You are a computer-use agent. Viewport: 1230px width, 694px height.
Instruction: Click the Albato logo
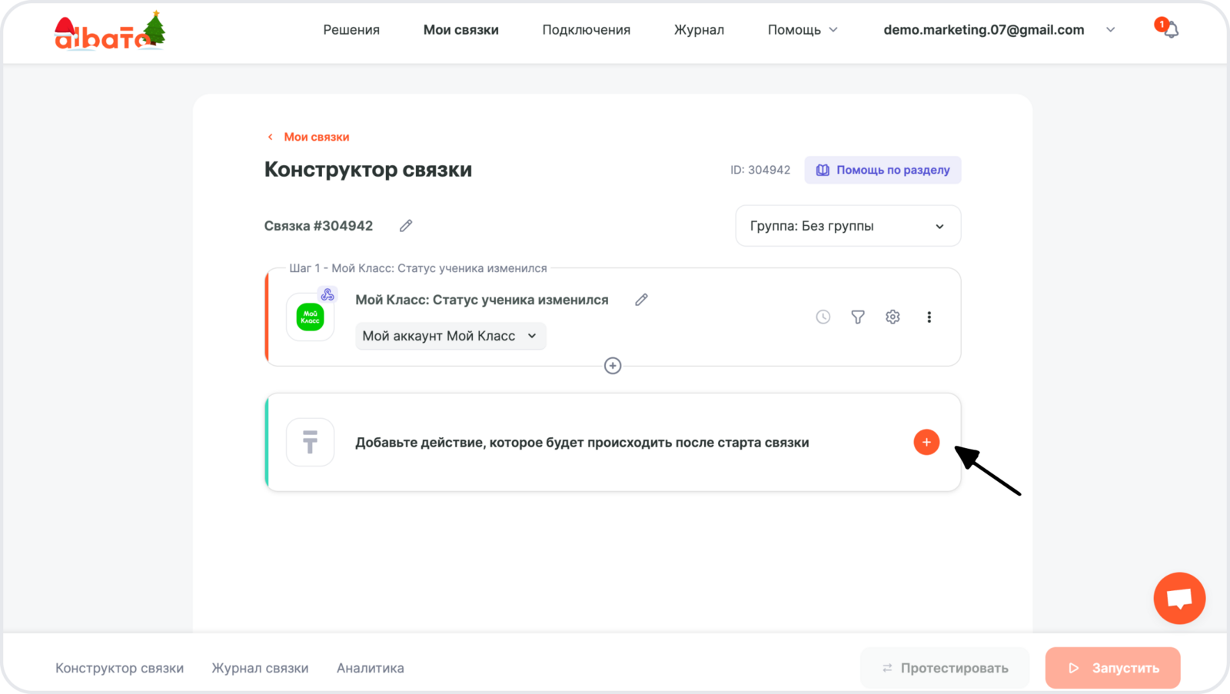[109, 32]
